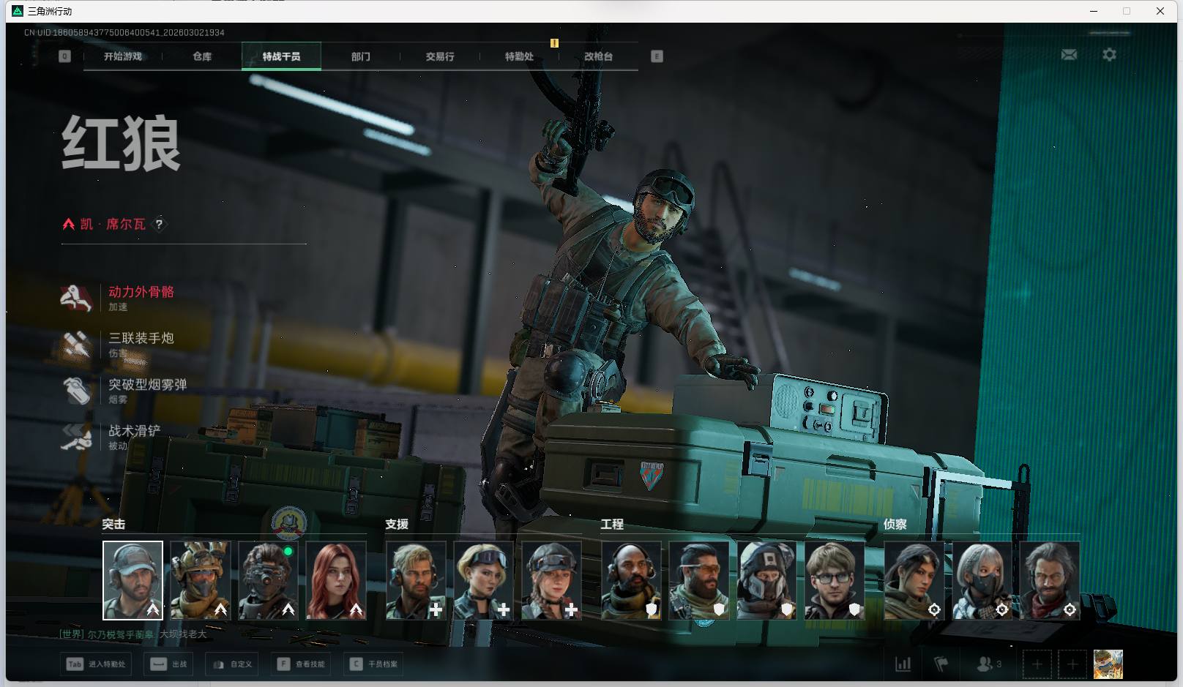Click the first empty squad slot plus
This screenshot has height=687, width=1183.
tap(1037, 664)
